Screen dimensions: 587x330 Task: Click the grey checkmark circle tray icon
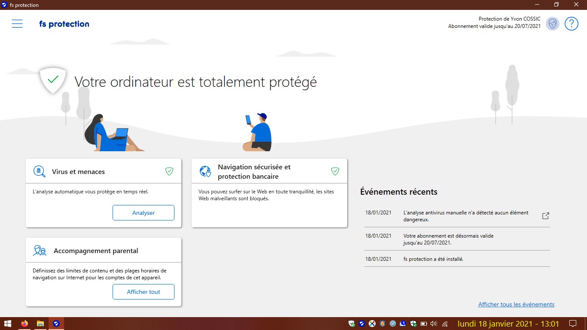click(393, 324)
